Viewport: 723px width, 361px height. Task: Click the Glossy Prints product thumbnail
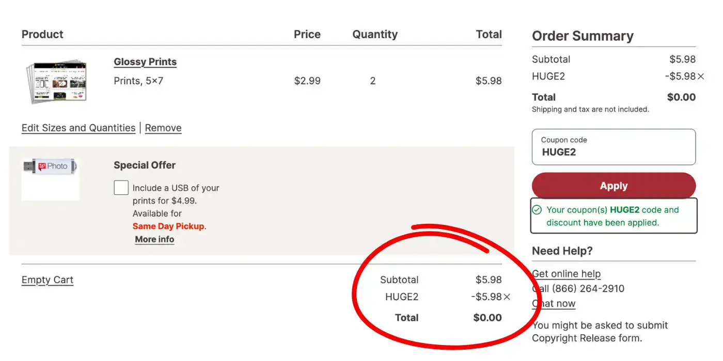click(56, 81)
